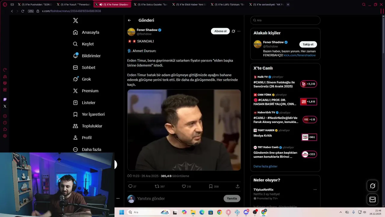Show hidden system tray icons
The width and height of the screenshot is (385, 217).
340,212
